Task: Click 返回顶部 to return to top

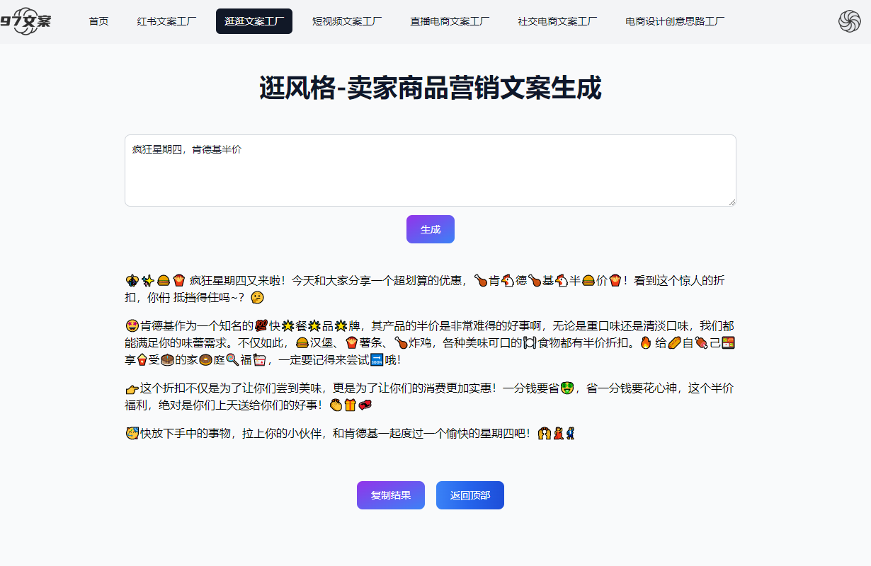Action: coord(469,495)
